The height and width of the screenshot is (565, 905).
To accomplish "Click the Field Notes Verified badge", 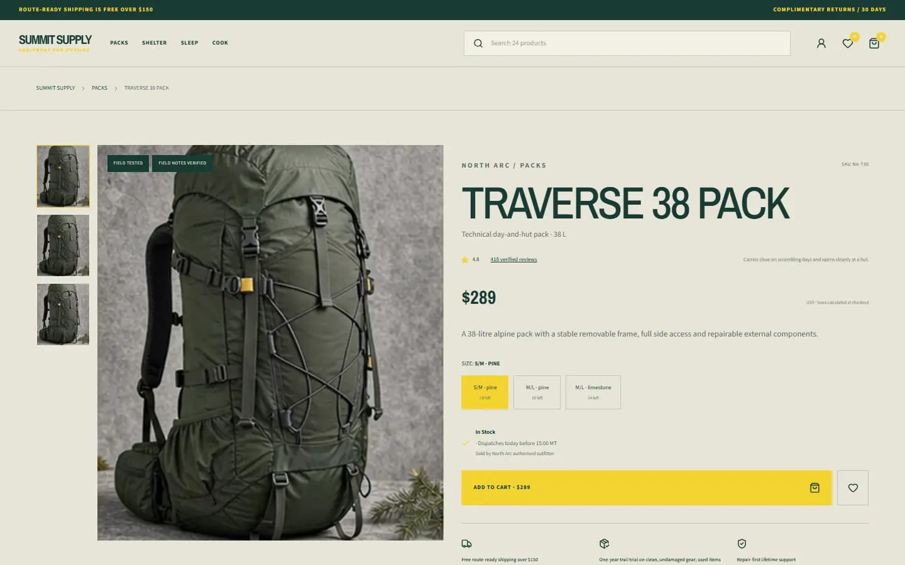I will click(182, 163).
